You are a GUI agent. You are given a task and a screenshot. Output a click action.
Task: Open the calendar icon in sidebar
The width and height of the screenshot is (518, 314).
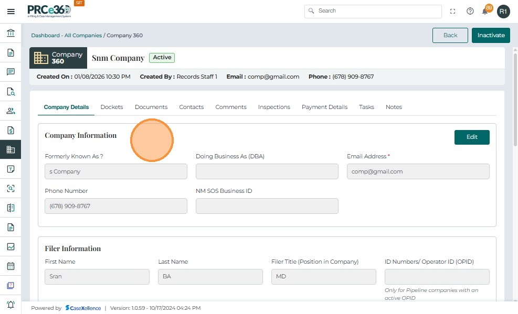[x=10, y=266]
